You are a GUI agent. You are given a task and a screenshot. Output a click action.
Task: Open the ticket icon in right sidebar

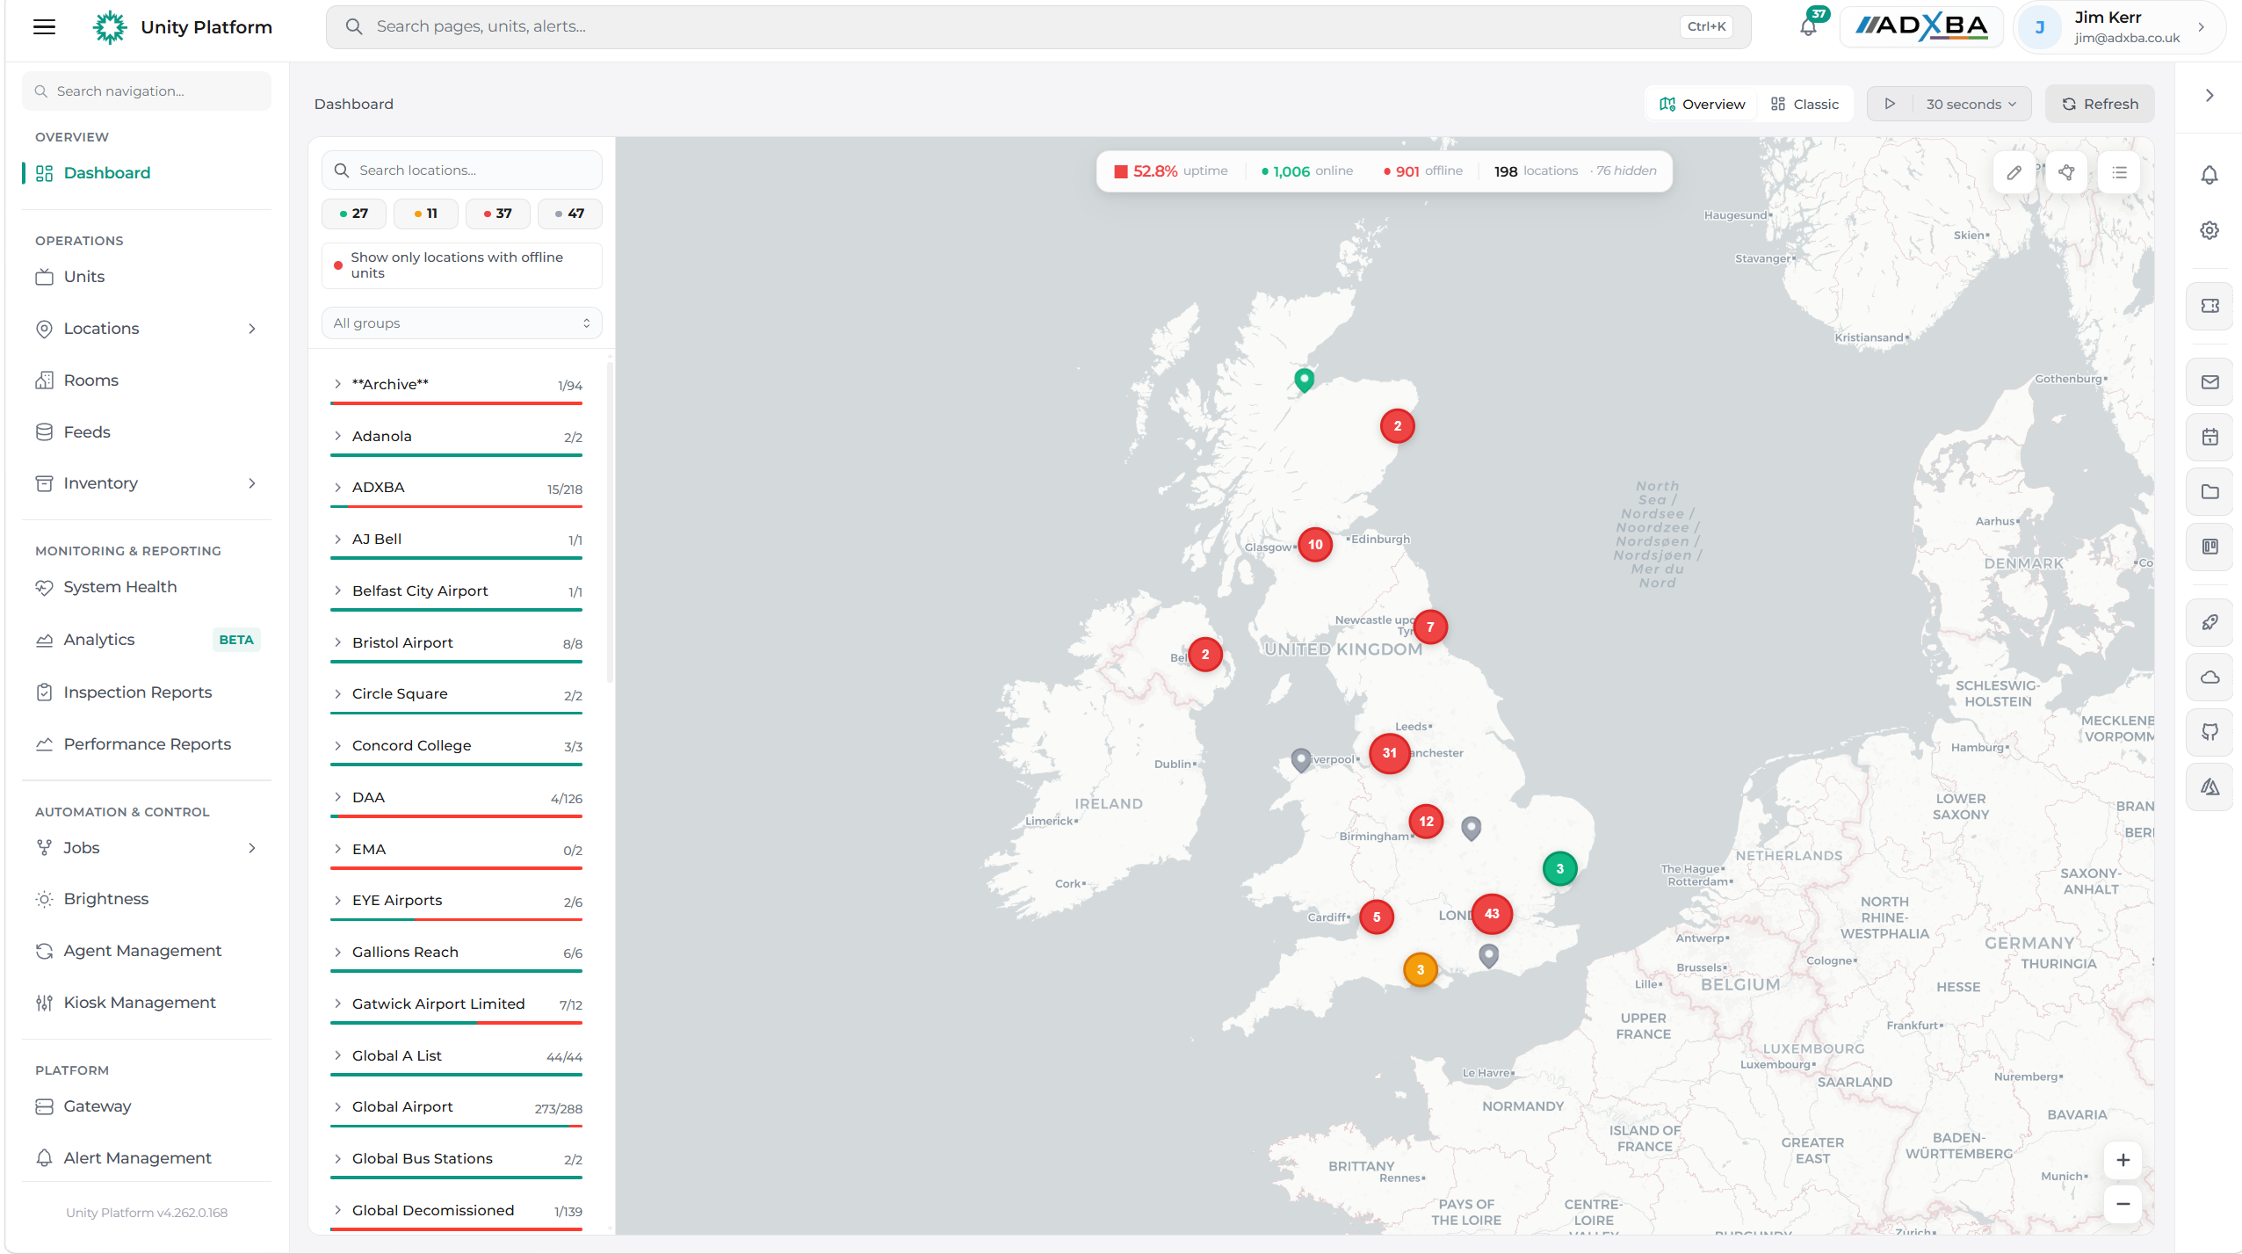(x=2209, y=306)
